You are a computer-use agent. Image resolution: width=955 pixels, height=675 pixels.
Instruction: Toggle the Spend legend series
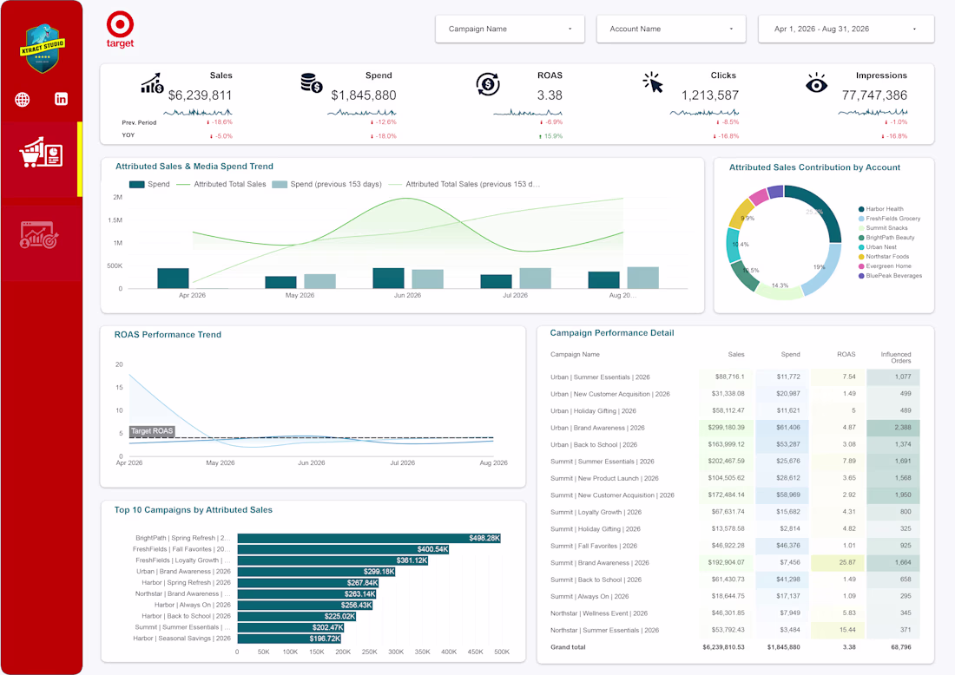(150, 184)
